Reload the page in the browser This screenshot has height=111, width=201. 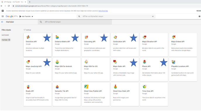tap(9, 6)
